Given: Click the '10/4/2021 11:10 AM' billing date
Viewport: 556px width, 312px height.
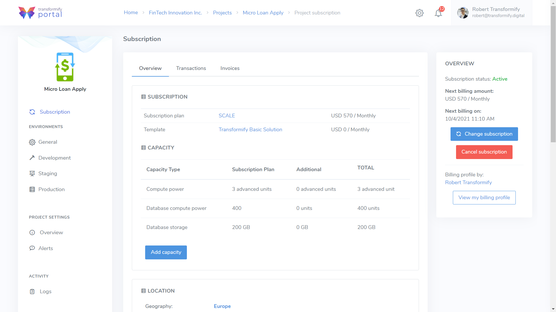Looking at the screenshot, I should pyautogui.click(x=470, y=119).
